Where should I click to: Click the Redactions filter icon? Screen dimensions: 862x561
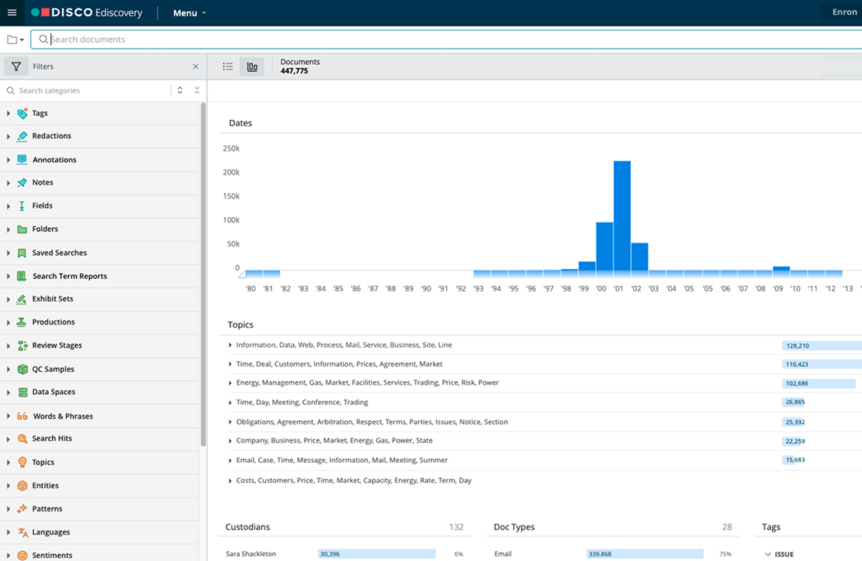[22, 136]
